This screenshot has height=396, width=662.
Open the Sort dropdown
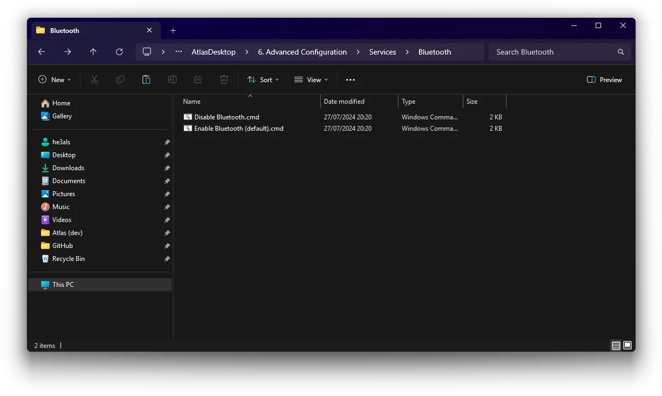click(x=263, y=79)
